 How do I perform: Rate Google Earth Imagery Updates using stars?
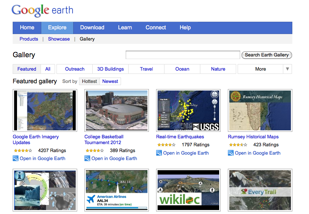23,151
